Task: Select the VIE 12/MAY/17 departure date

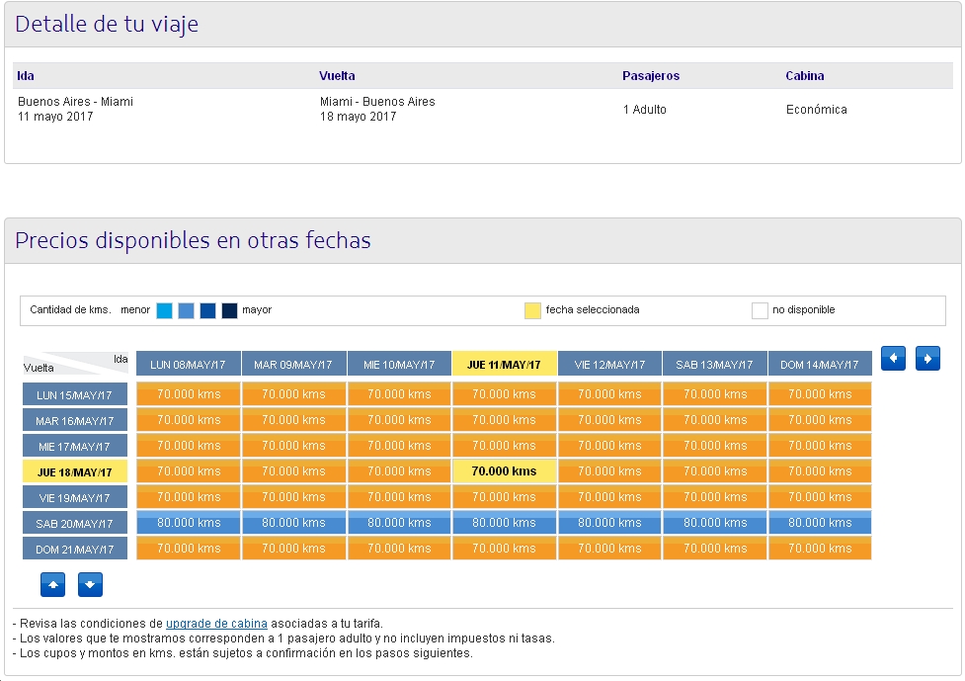Action: click(x=609, y=362)
